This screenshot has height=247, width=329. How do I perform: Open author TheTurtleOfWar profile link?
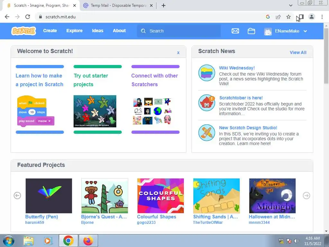[208, 223]
